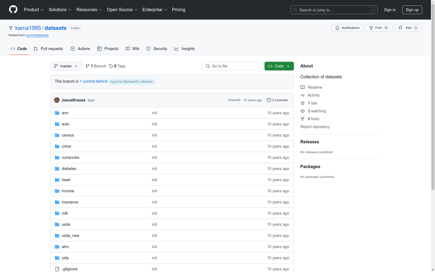Click the who folder icon
The width and height of the screenshot is (435, 272).
(57, 247)
